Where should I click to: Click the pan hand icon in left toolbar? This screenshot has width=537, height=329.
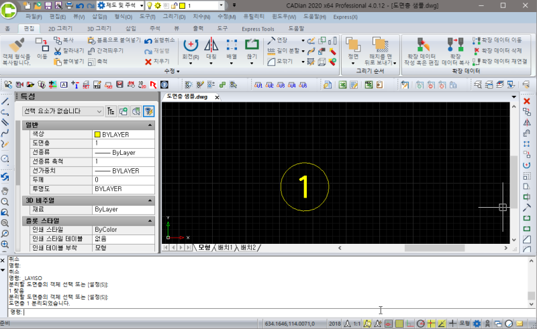pos(5,191)
